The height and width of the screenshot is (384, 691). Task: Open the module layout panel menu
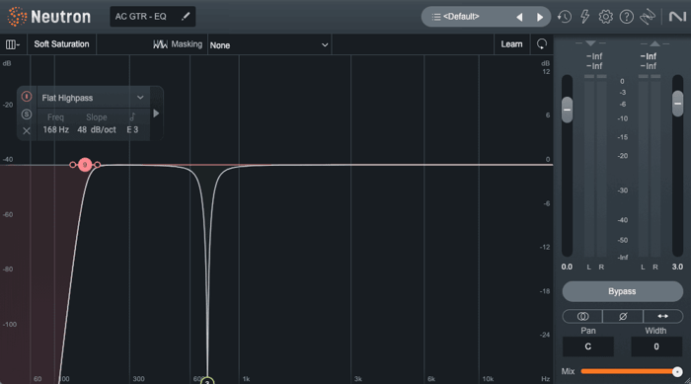[x=13, y=44]
